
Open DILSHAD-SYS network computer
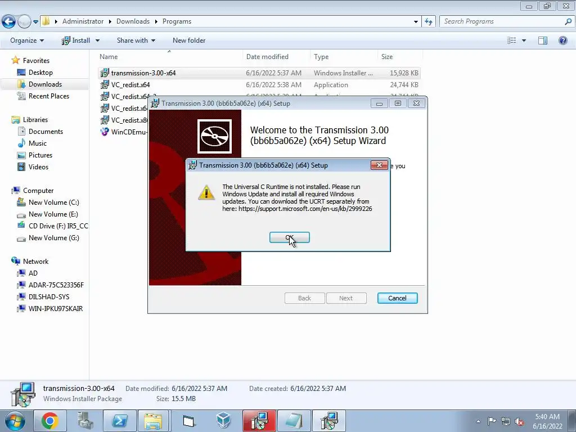[49, 297]
